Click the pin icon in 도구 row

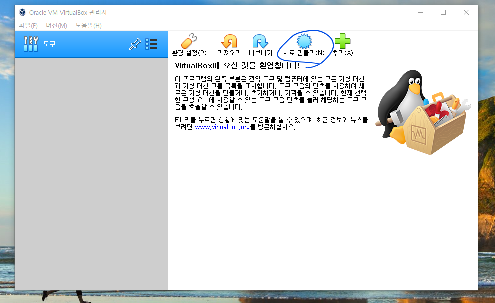tap(135, 44)
